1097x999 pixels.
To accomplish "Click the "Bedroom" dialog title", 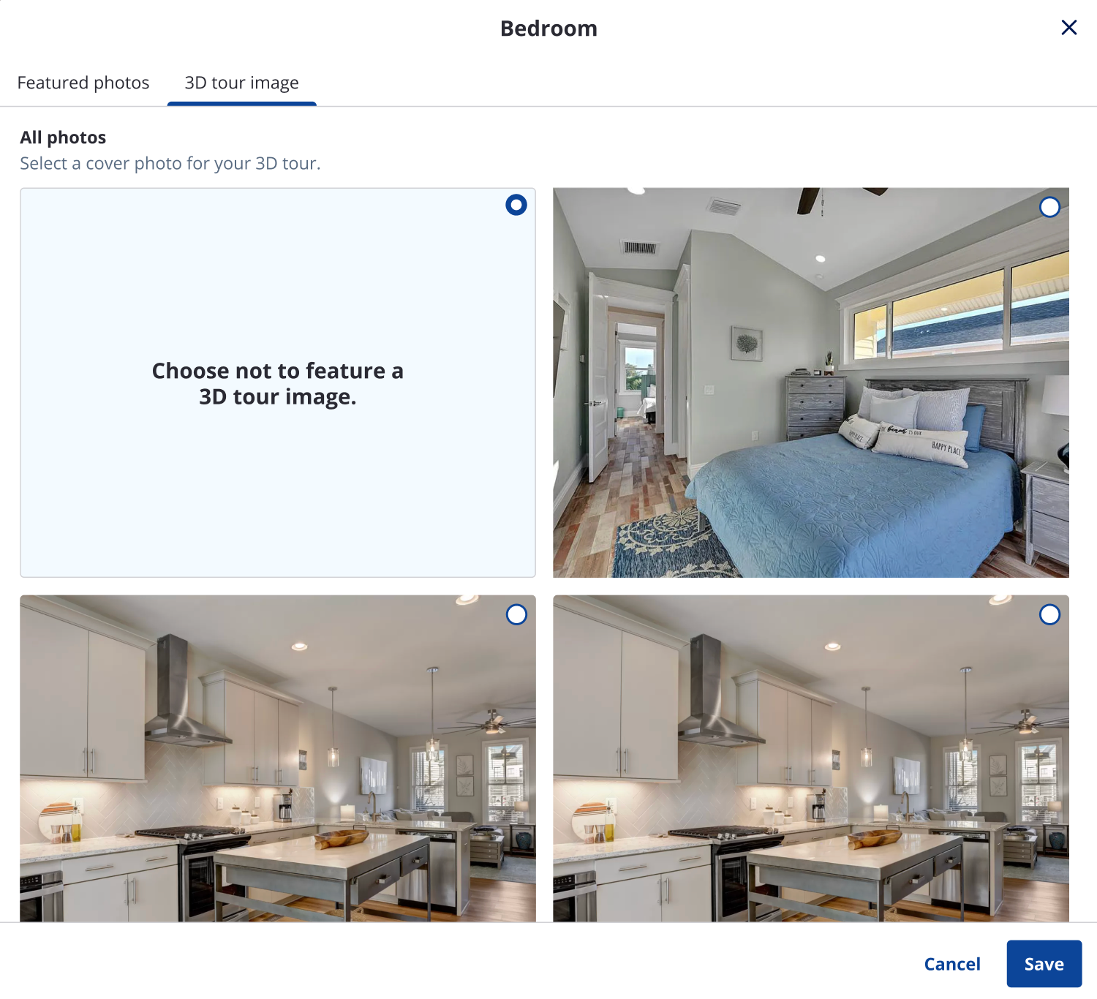I will [x=548, y=29].
